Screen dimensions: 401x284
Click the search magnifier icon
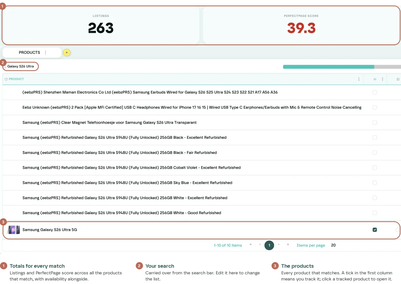5,67
